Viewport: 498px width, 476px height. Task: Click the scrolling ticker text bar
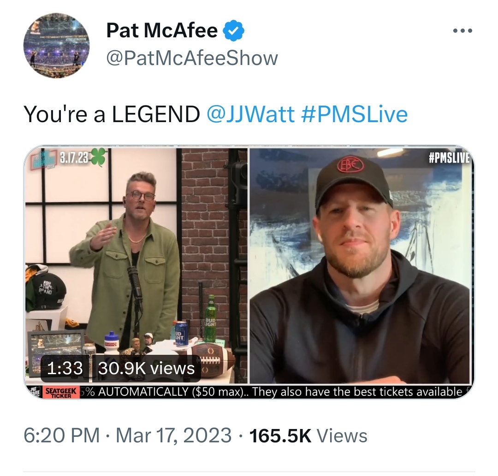tap(273, 392)
